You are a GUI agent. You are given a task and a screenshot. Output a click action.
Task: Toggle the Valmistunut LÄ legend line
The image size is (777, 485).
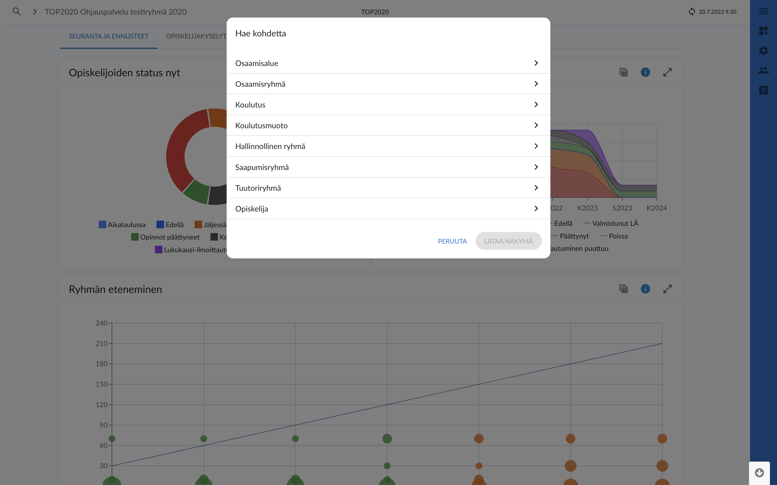(611, 223)
